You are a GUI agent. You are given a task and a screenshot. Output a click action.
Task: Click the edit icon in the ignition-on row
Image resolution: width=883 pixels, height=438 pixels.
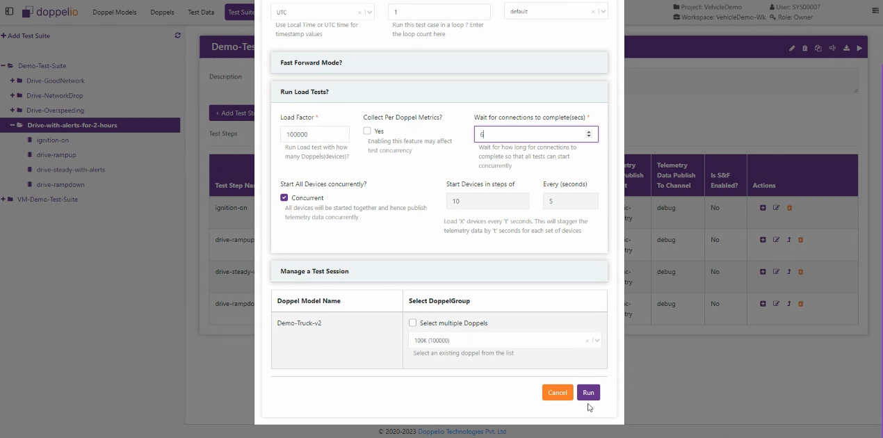(777, 208)
